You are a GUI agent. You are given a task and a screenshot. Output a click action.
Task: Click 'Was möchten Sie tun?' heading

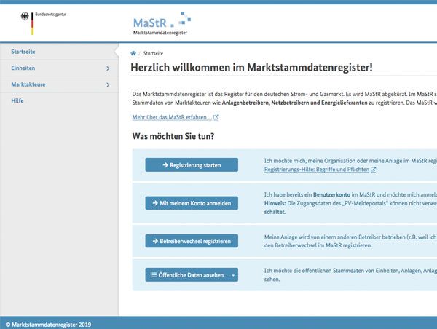173,136
